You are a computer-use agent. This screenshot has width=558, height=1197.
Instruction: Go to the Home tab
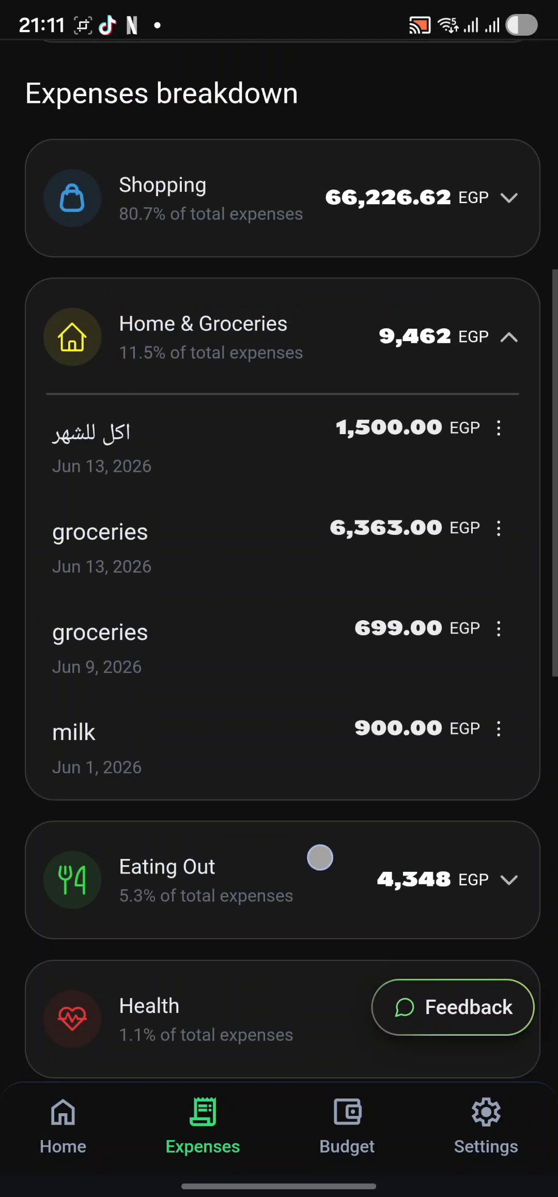pos(63,1127)
